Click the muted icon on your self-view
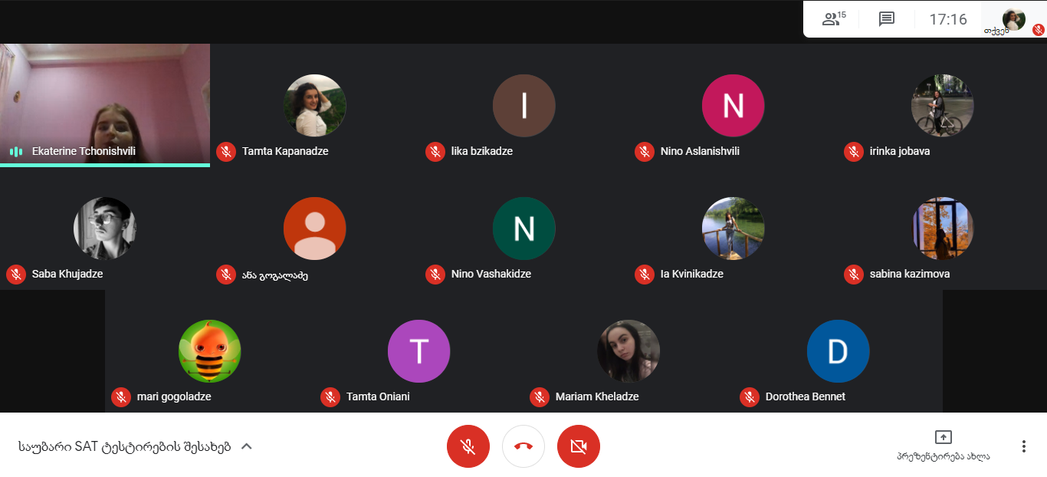This screenshot has width=1047, height=477. click(x=1038, y=30)
